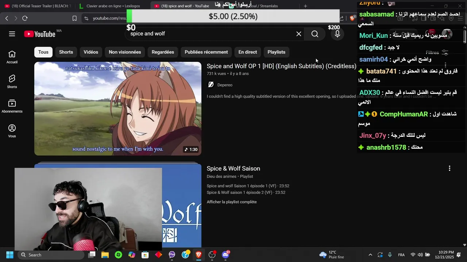467x262 pixels.
Task: Click username batata741 in the chat overlay
Action: [x=381, y=71]
